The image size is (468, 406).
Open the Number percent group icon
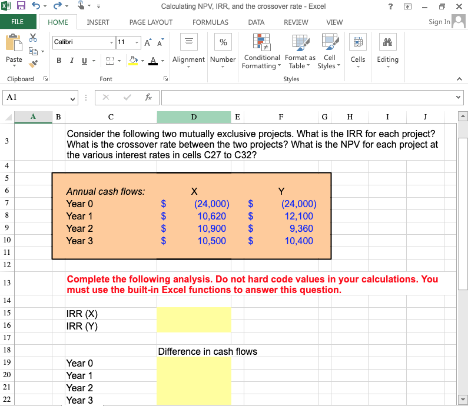pyautogui.click(x=223, y=42)
